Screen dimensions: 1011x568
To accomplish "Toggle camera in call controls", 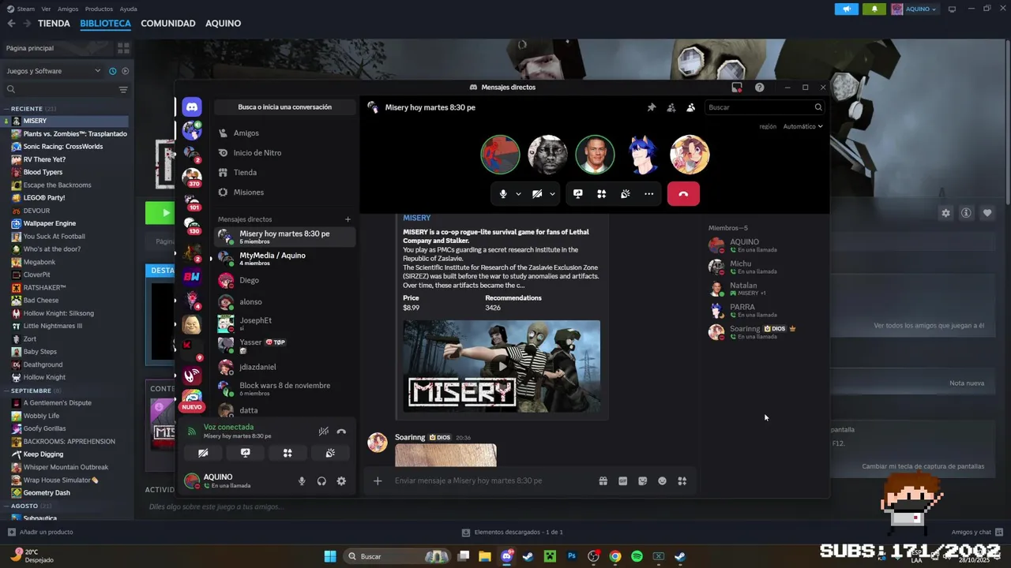I will [x=537, y=194].
